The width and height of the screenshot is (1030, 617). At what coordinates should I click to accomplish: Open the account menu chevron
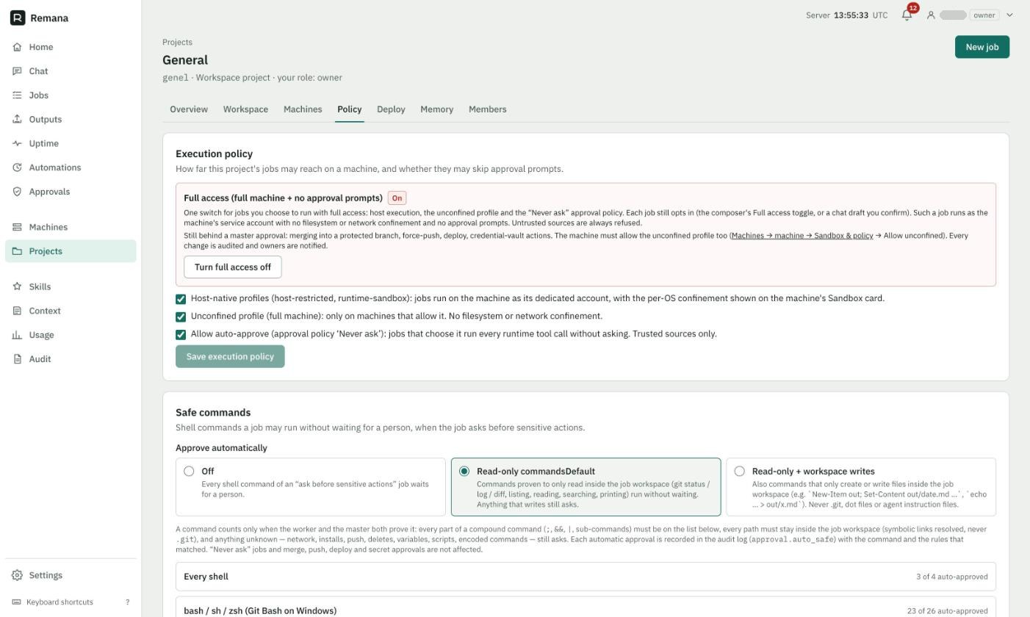coord(1009,15)
